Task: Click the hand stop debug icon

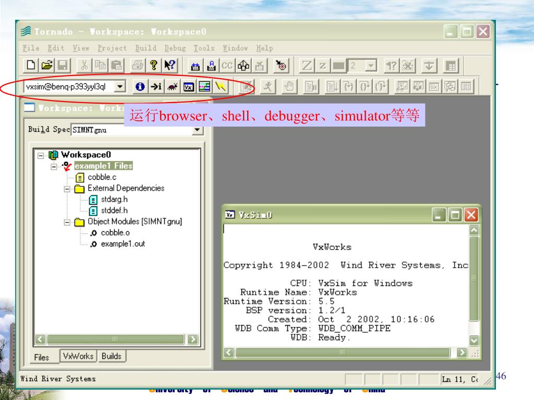Action: pyautogui.click(x=289, y=87)
